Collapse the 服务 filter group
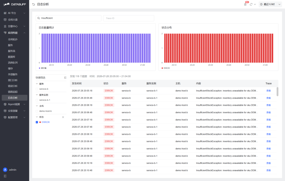Image resolution: width=285 pixels, height=181 pixels. click(x=37, y=84)
